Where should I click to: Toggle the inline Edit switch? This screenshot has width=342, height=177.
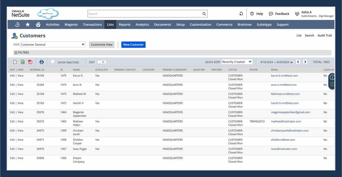point(101,62)
